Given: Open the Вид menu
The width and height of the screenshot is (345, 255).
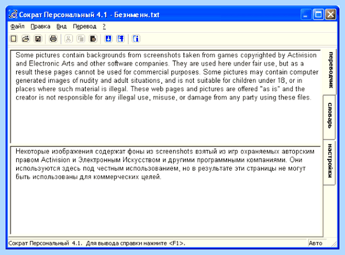Looking at the screenshot, I should [x=62, y=26].
